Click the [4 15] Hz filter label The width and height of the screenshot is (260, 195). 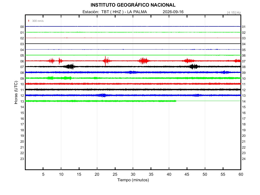tap(234, 13)
